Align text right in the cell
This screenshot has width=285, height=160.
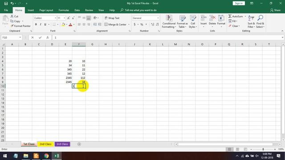tap(89, 24)
